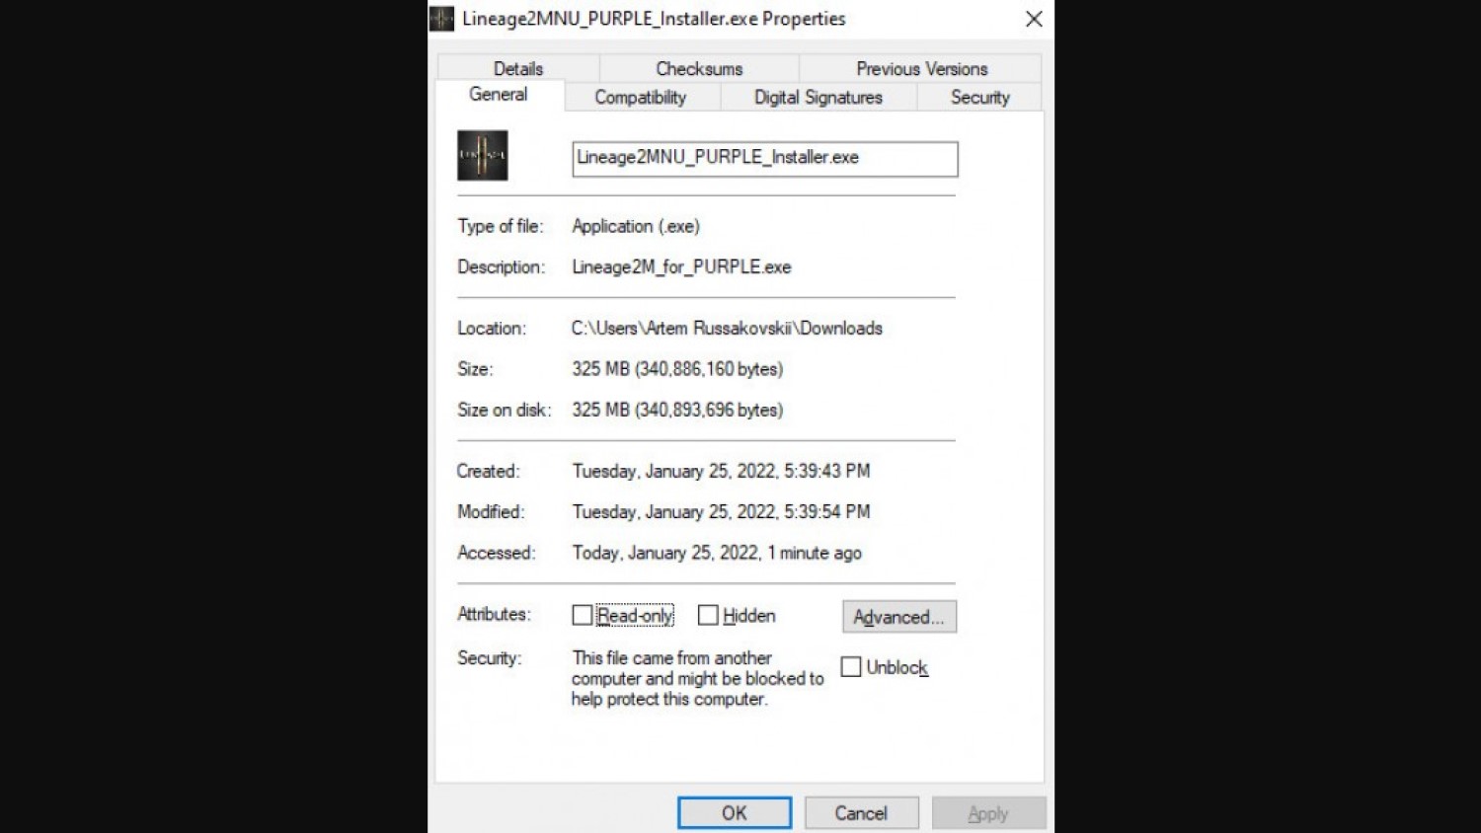Click the file name input field
The height and width of the screenshot is (833, 1481).
pyautogui.click(x=765, y=159)
